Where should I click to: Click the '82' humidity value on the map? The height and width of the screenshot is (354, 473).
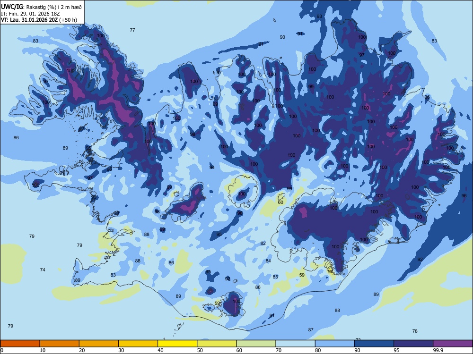click(x=263, y=243)
